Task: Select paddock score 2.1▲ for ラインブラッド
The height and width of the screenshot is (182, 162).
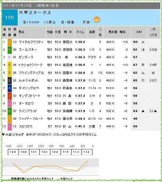Action: tap(153, 111)
